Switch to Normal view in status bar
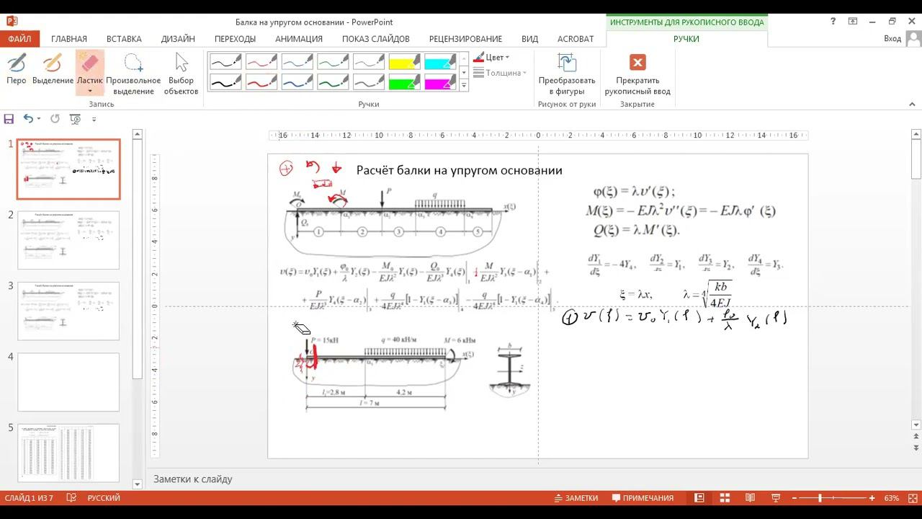This screenshot has width=922, height=519. coord(699,498)
